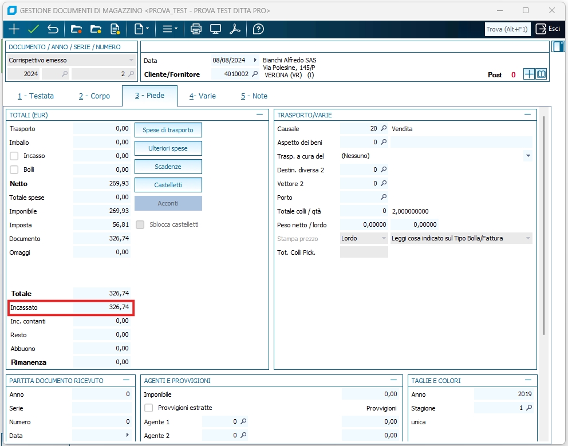568x446 pixels.
Task: Open the book icon next to Post
Action: point(541,74)
